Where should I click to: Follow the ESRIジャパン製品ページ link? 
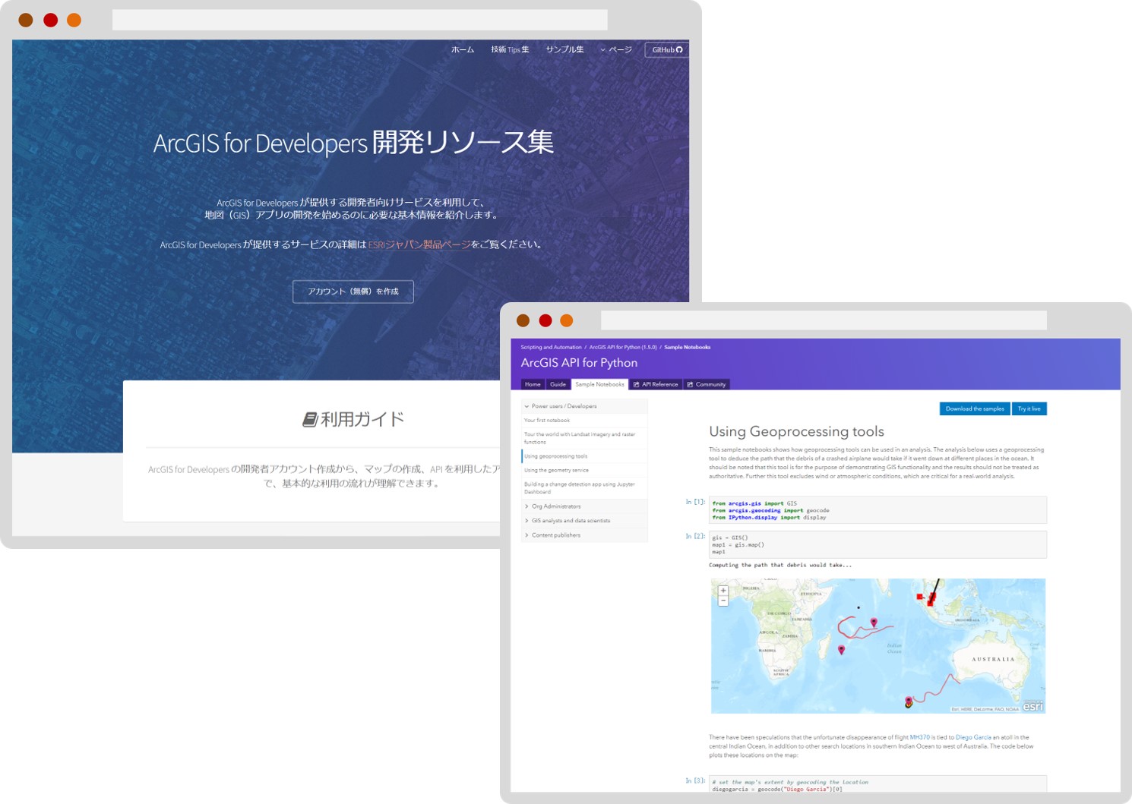pyautogui.click(x=419, y=244)
